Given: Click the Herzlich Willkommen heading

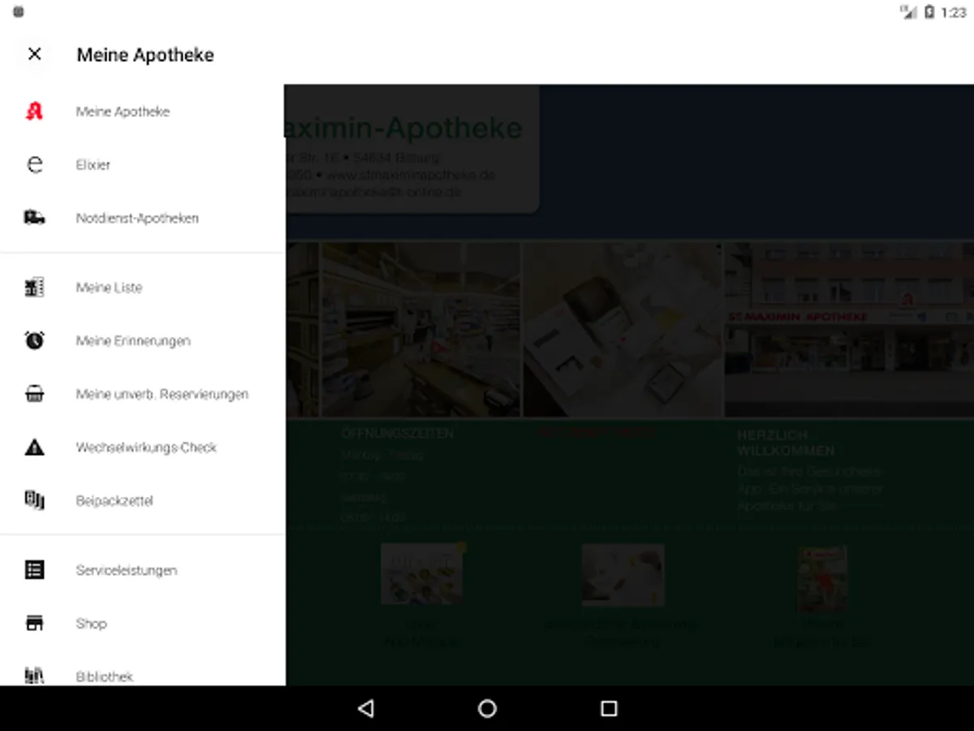Looking at the screenshot, I should pyautogui.click(x=786, y=443).
